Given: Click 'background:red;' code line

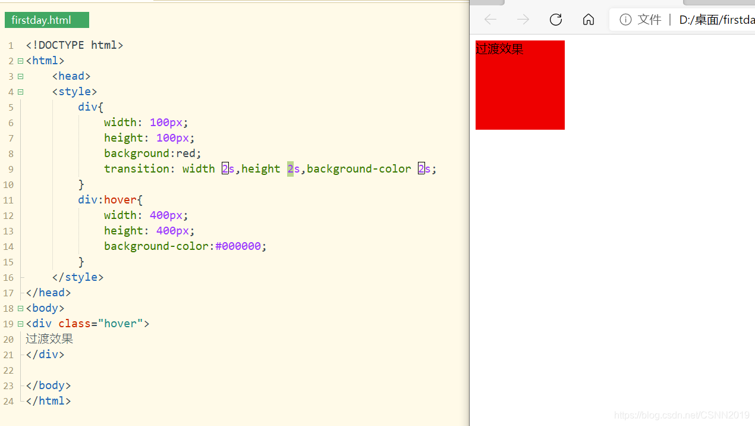Looking at the screenshot, I should [153, 154].
